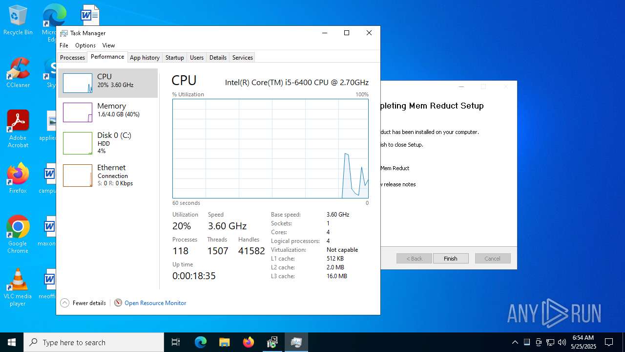Select Ethernet in the performance sidebar

coord(108,175)
